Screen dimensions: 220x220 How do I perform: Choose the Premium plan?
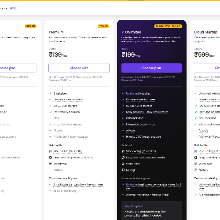tap(79, 68)
